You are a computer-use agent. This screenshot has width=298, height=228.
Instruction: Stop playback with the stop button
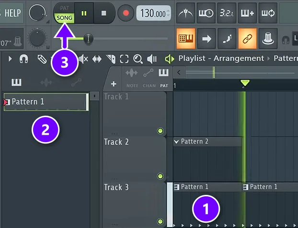(x=104, y=13)
